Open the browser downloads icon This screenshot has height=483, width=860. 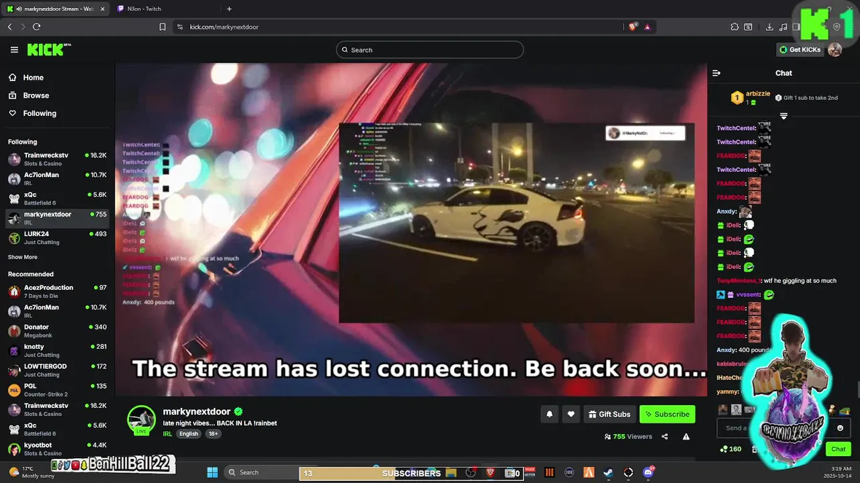tap(769, 27)
